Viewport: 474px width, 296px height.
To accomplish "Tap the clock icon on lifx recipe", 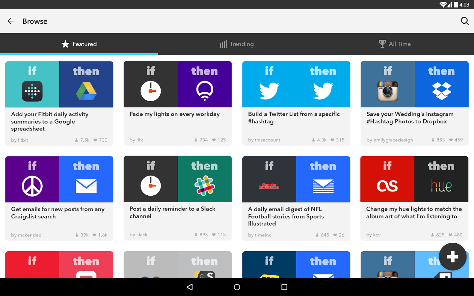I will point(151,91).
